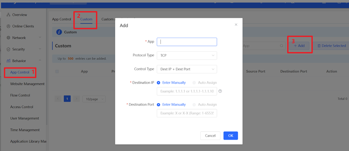The image size is (349, 151).
Task: Open the 10/page pagination dropdown
Action: coord(94,99)
